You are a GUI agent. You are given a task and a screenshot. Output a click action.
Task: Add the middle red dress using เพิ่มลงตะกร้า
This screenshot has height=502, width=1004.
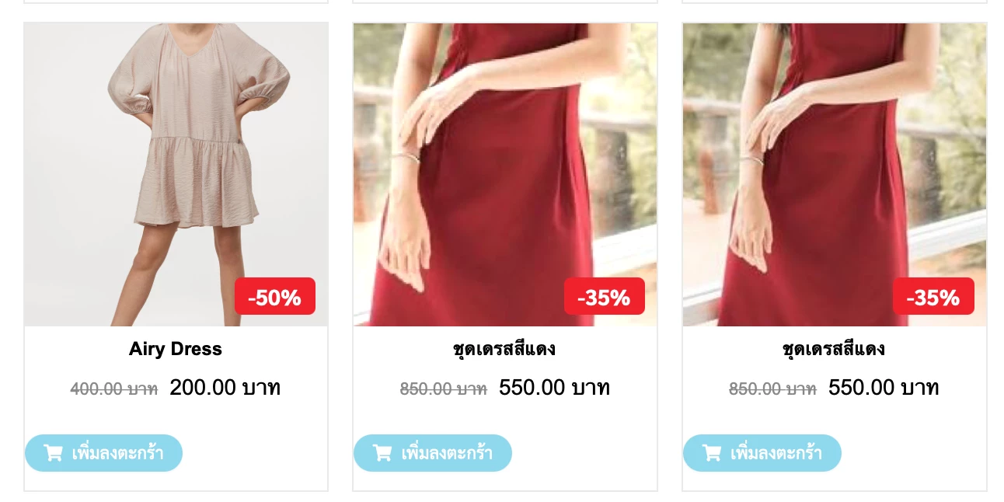447,453
